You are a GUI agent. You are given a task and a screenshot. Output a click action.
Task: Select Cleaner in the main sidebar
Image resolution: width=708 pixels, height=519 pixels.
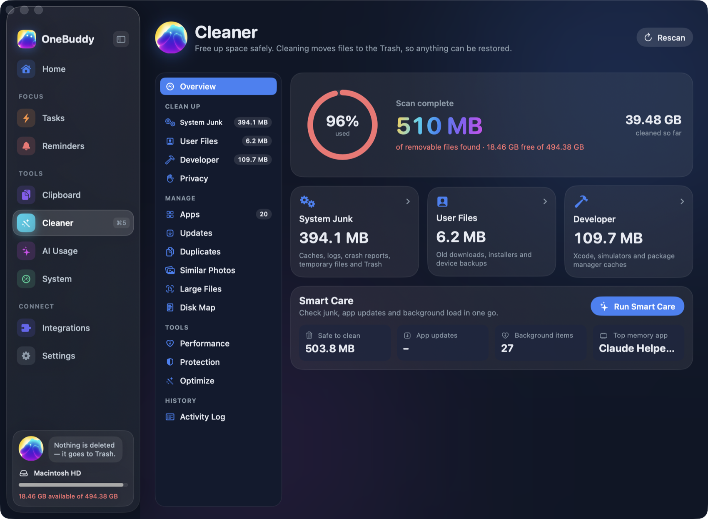[73, 223]
